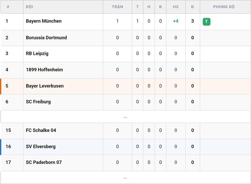Click the PHONG ĐỘ column header
Screen dimensions: 251x184
pyautogui.click(x=224, y=7)
